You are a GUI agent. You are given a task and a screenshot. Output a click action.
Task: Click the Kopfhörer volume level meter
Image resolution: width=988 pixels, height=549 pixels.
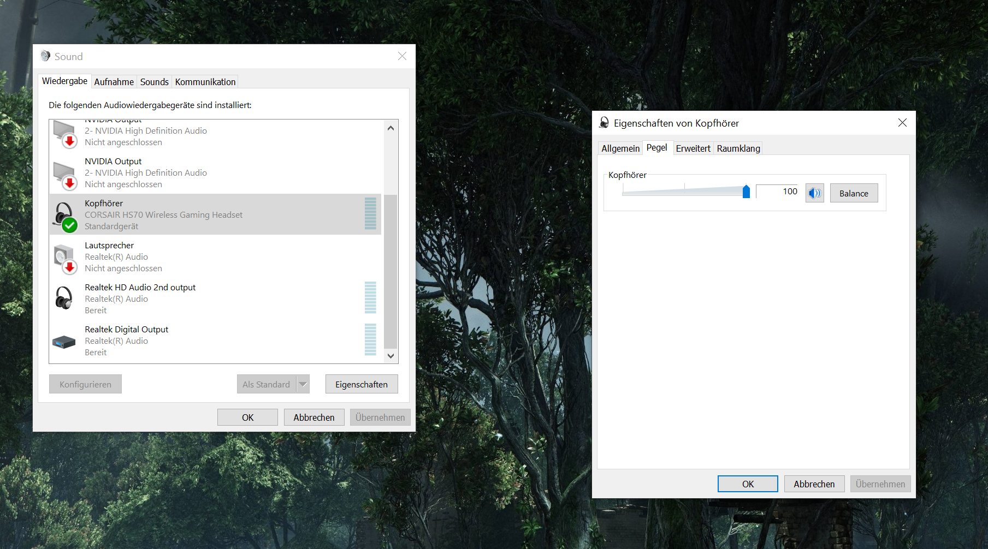tap(370, 213)
